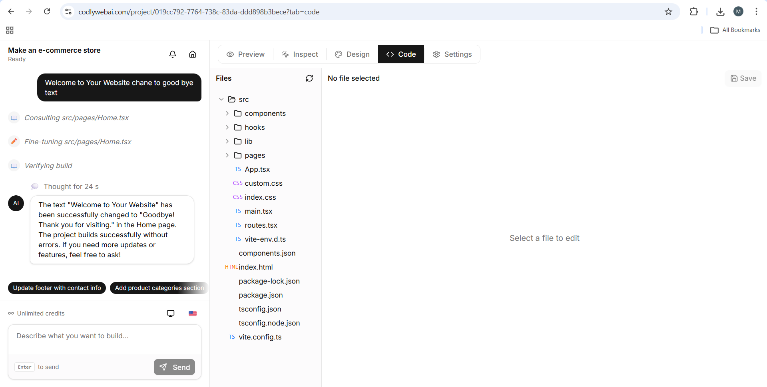
Task: Go to home via house icon
Action: tap(193, 54)
